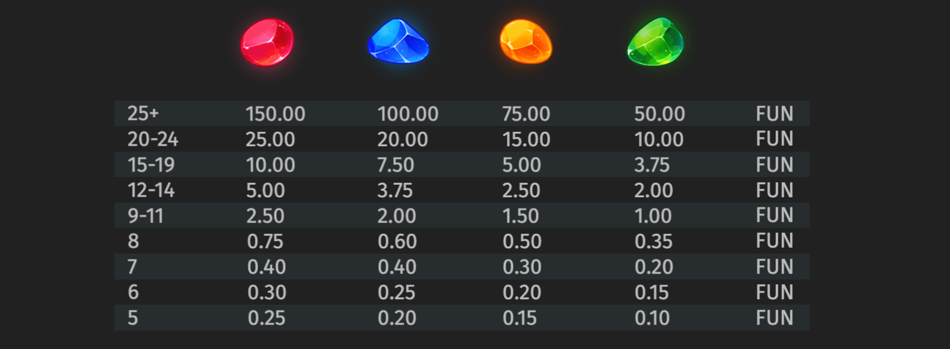
Task: Click the red gem symbol
Action: 267,42
